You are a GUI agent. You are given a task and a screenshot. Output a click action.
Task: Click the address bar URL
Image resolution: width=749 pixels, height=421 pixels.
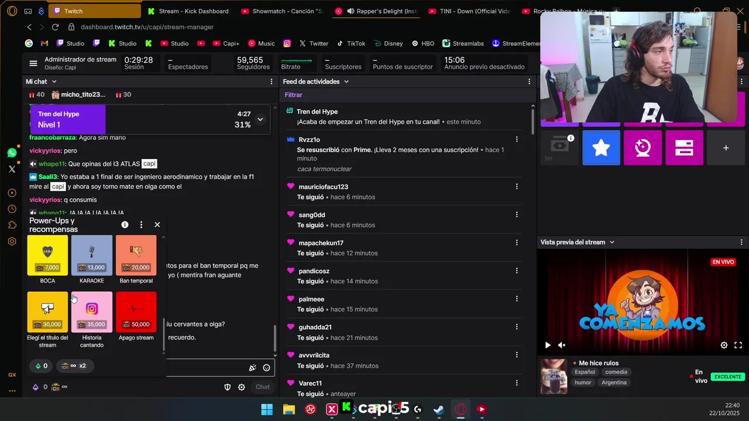click(x=147, y=27)
